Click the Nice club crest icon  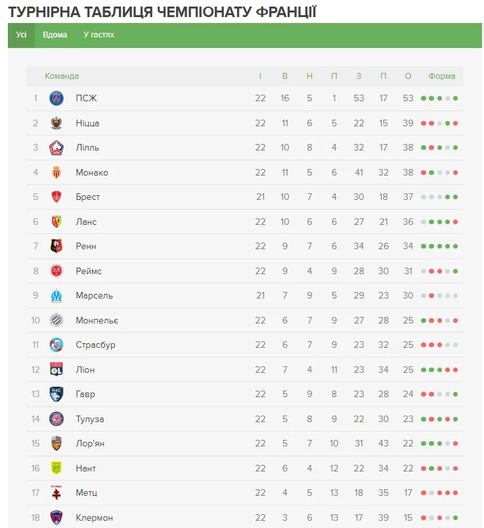pos(56,123)
